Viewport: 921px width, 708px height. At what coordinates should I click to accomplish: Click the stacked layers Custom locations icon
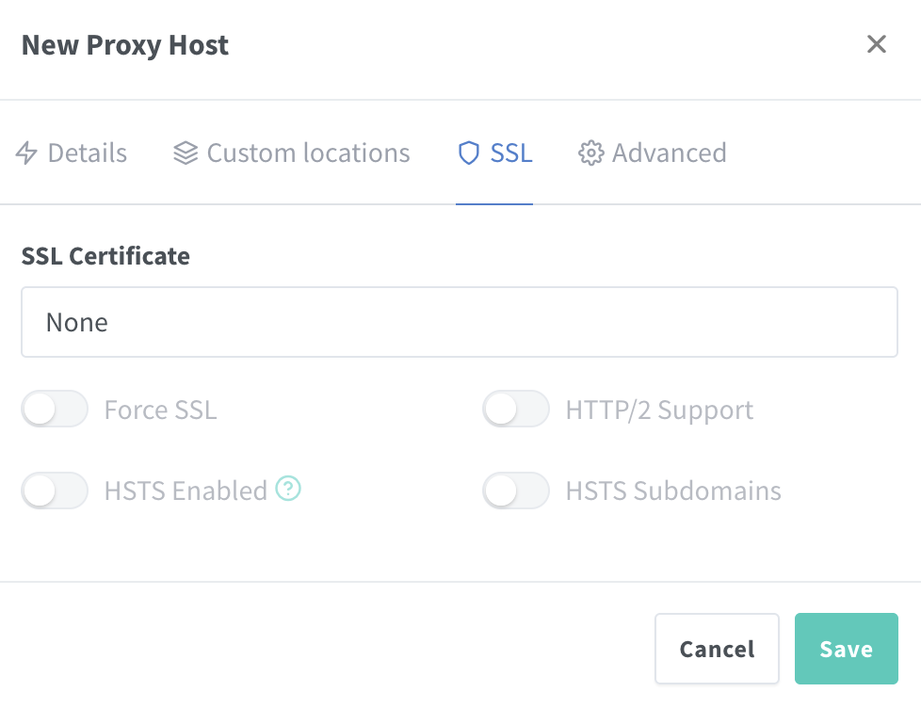coord(186,153)
